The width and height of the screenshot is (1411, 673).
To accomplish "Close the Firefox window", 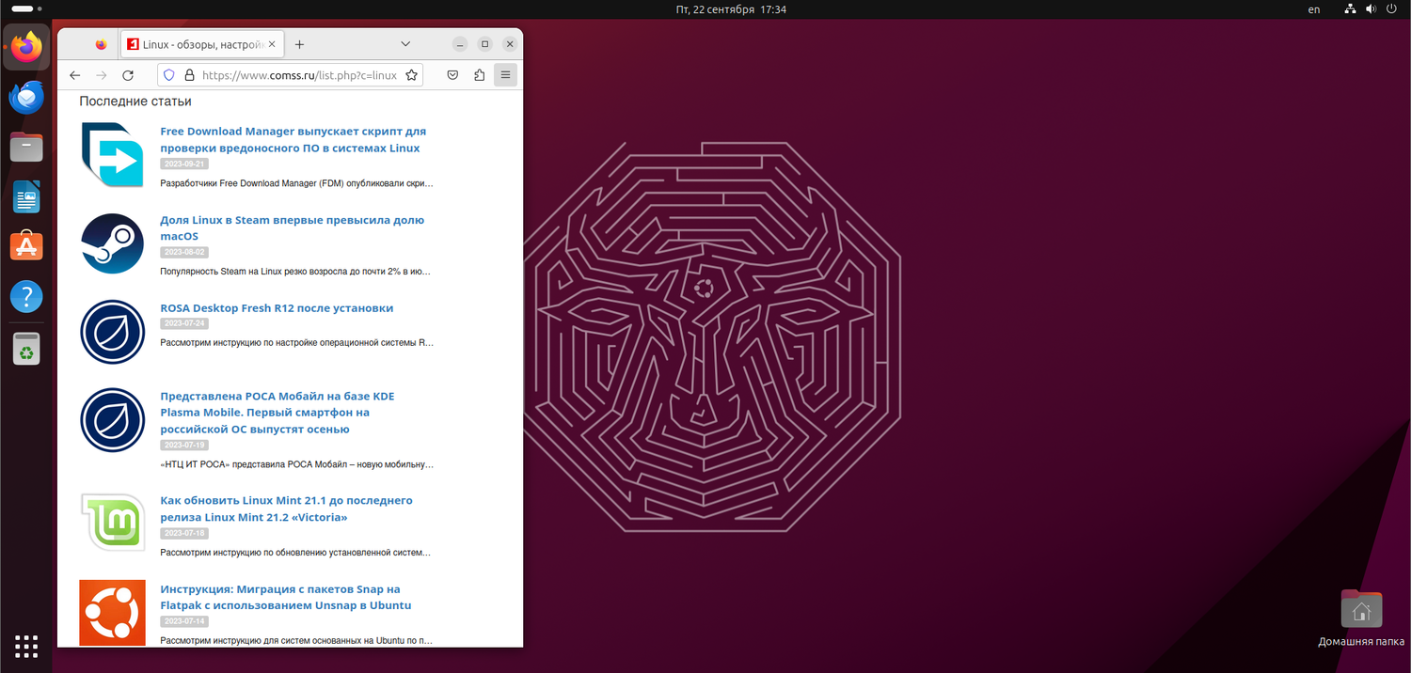I will click(509, 44).
